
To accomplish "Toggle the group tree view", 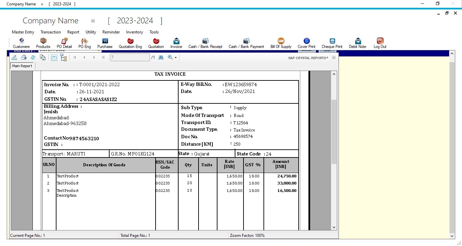I will (64, 57).
